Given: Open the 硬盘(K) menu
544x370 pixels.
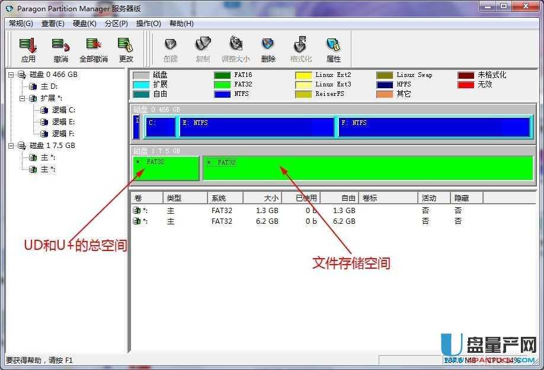Looking at the screenshot, I should [84, 23].
